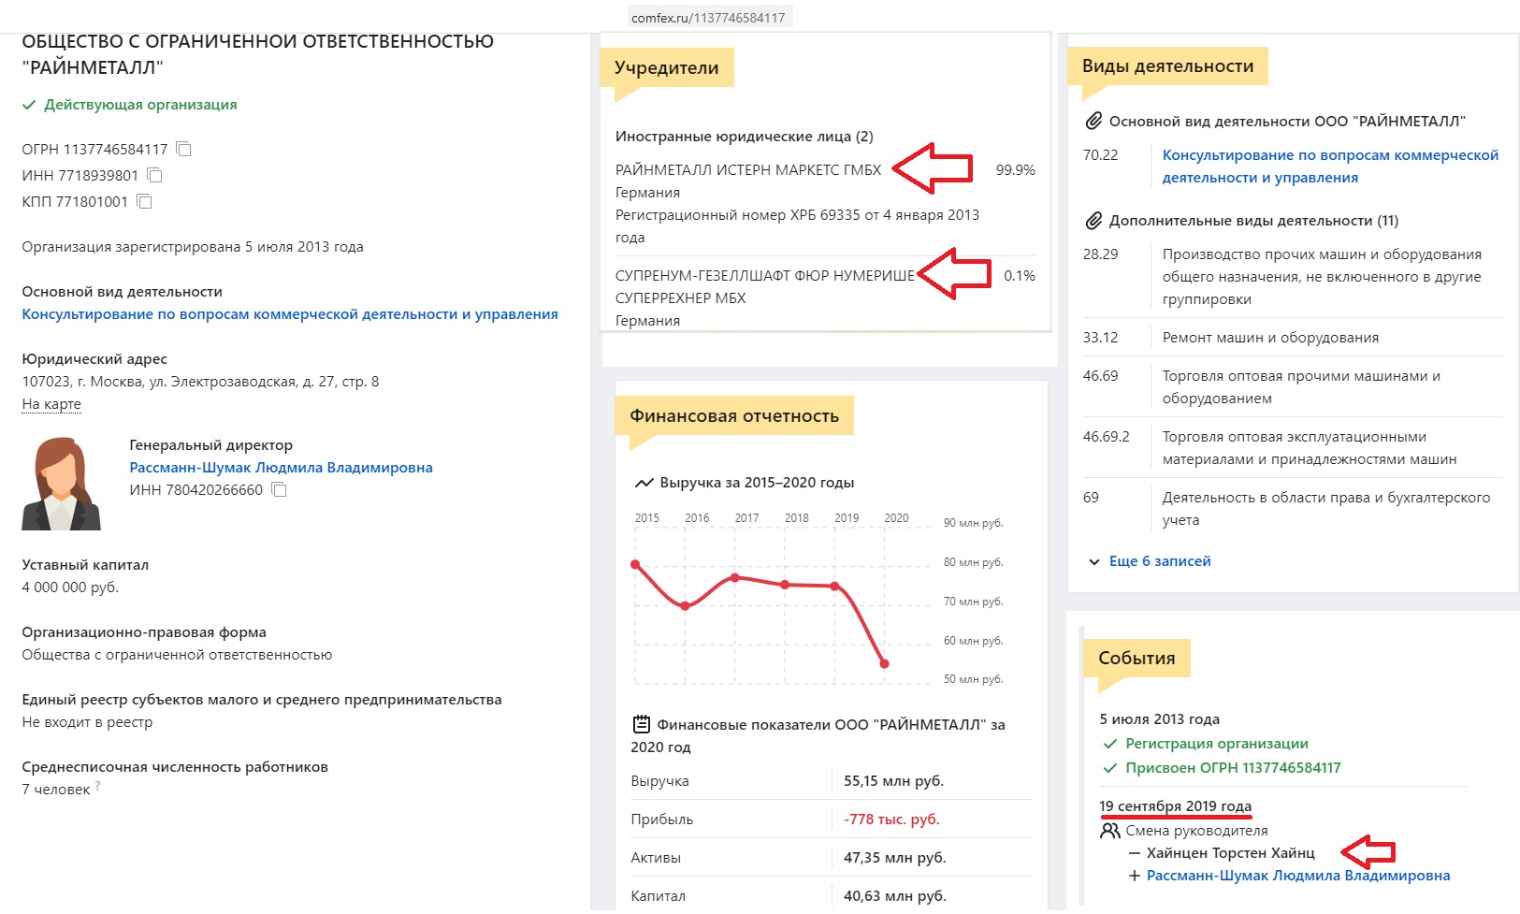Screen dimensions: 1520x914
Task: Click the 2015 data point on revenue chart
Action: [x=636, y=564]
